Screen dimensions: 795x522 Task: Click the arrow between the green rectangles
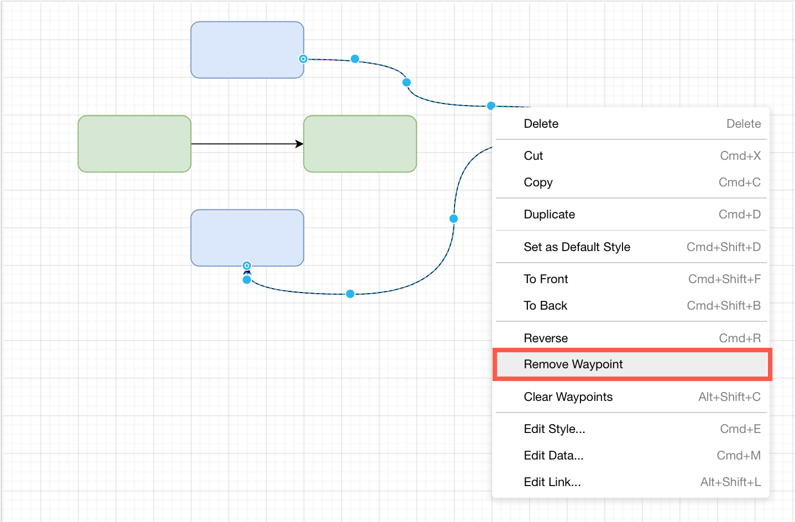click(x=246, y=144)
